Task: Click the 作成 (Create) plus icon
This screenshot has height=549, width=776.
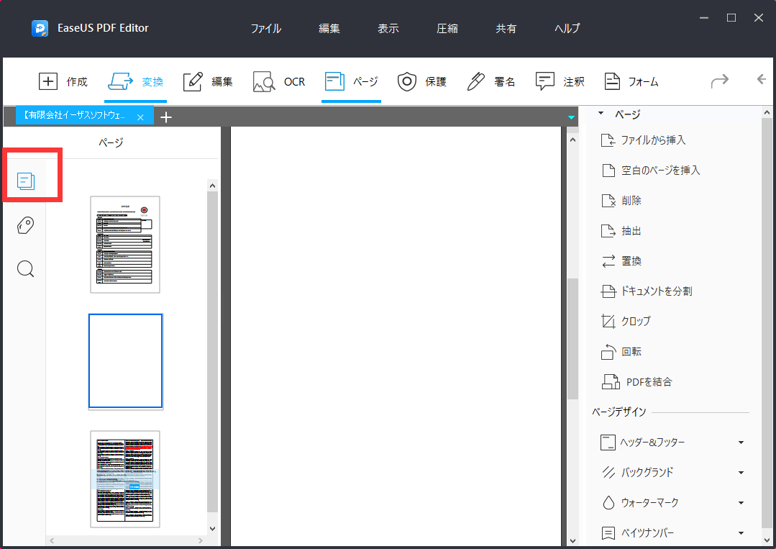Action: click(47, 82)
